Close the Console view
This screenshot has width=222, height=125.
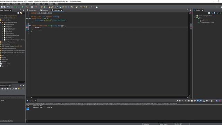(35, 101)
